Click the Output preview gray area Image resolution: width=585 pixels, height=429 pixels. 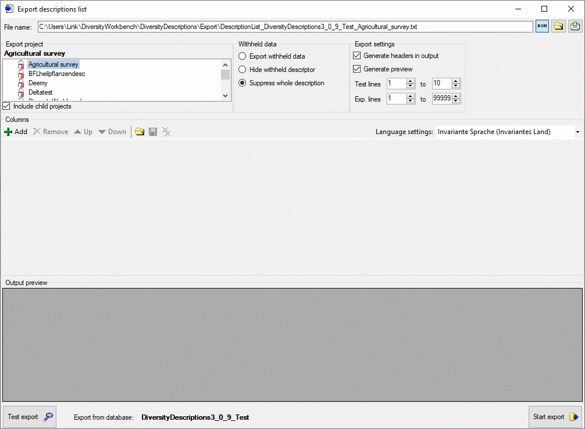point(292,345)
